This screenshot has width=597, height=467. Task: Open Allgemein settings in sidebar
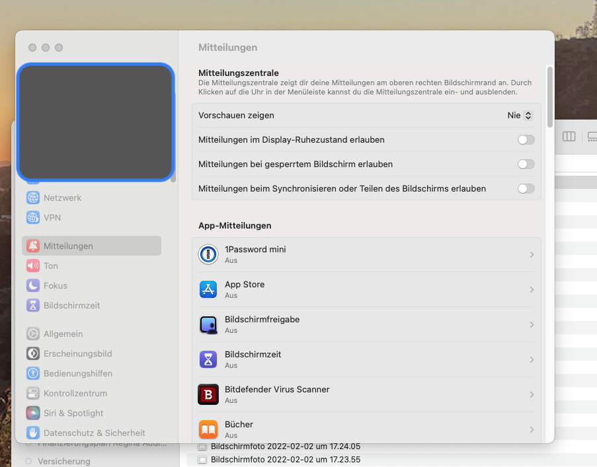(63, 334)
